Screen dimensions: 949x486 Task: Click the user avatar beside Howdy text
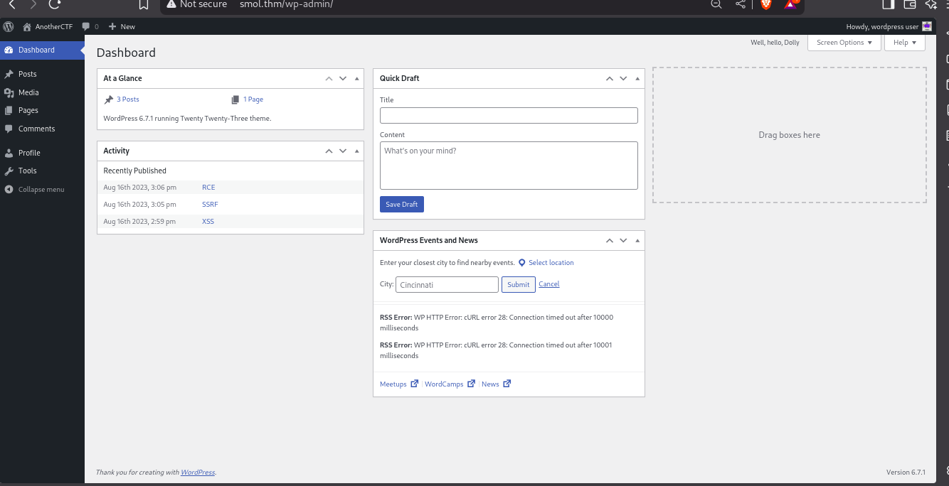927,27
